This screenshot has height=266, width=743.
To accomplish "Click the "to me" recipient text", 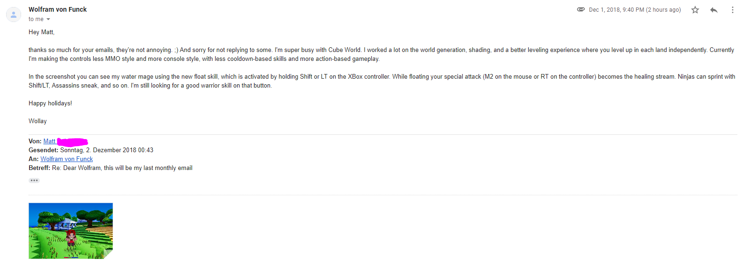I will coord(36,19).
